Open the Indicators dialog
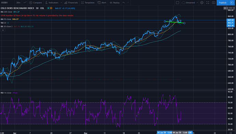Screen dimensions: 236x134 52,2
